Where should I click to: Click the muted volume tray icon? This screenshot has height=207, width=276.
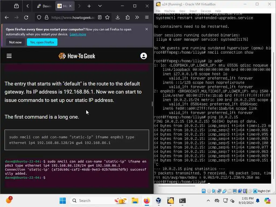tap(232, 201)
